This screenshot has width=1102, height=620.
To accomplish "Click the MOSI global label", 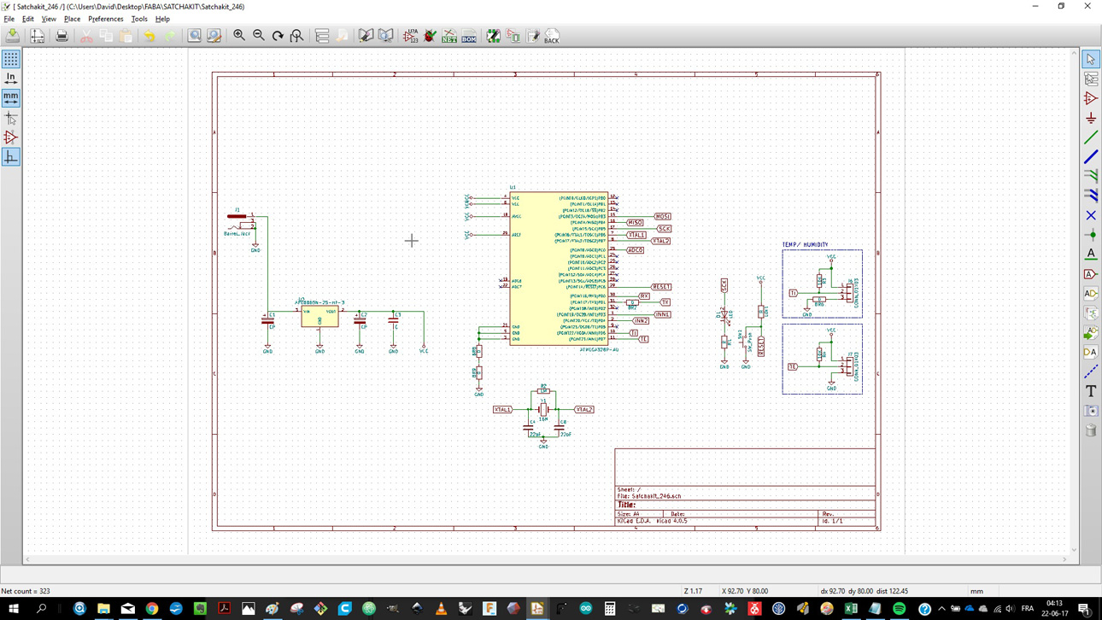I will [662, 217].
